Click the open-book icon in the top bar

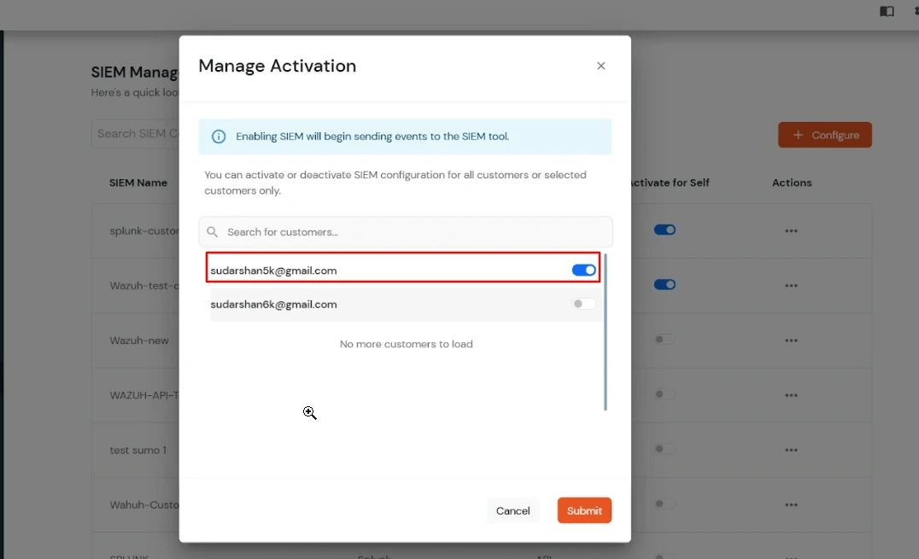886,12
